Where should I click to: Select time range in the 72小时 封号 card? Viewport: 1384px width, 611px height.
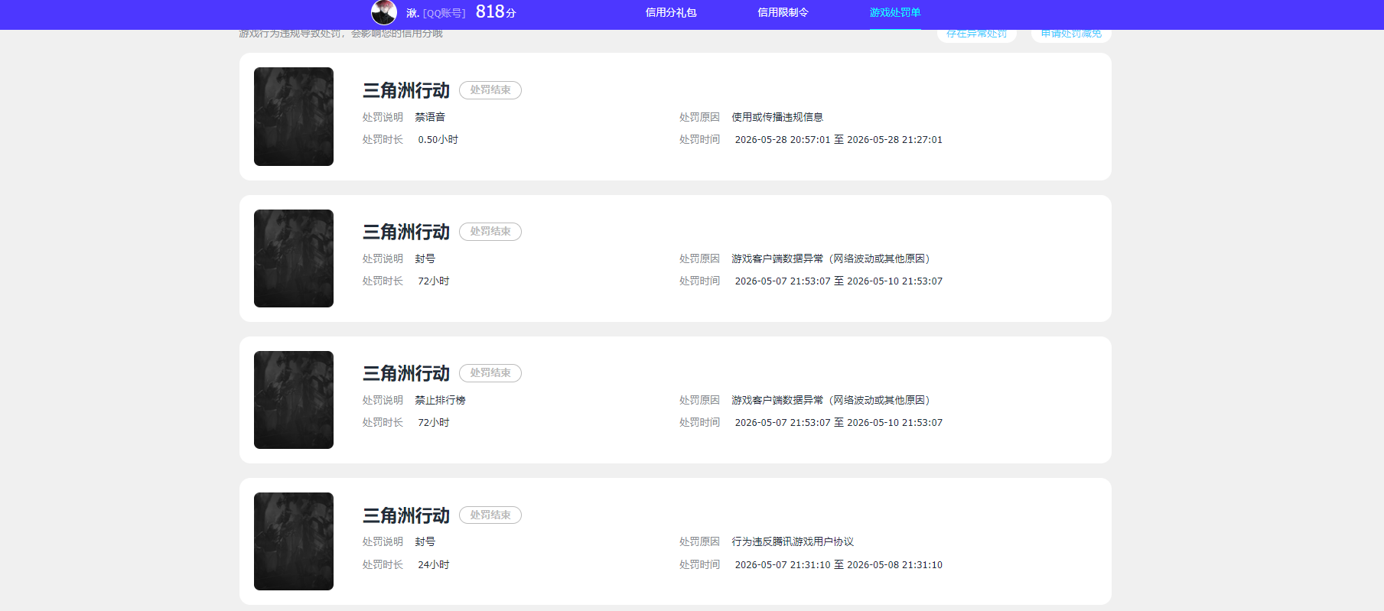tap(839, 281)
